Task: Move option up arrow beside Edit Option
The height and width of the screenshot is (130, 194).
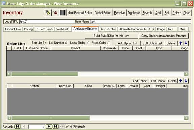Action: [x=181, y=81]
